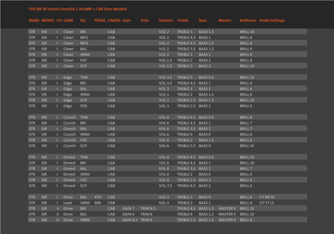Select 'THN' in the Edge group
334x234 pixels.
84,77
